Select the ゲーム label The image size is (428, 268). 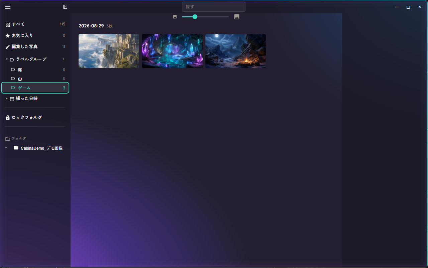point(35,88)
